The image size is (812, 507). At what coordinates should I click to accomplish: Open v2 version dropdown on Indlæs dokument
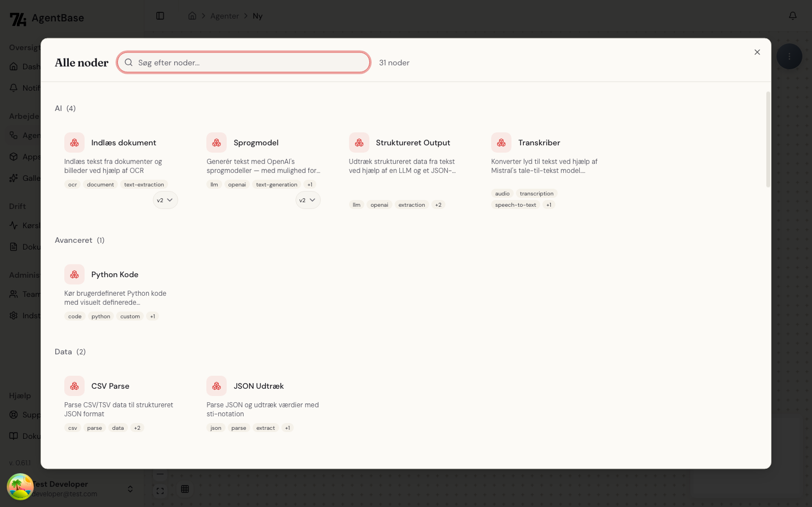[x=165, y=200]
